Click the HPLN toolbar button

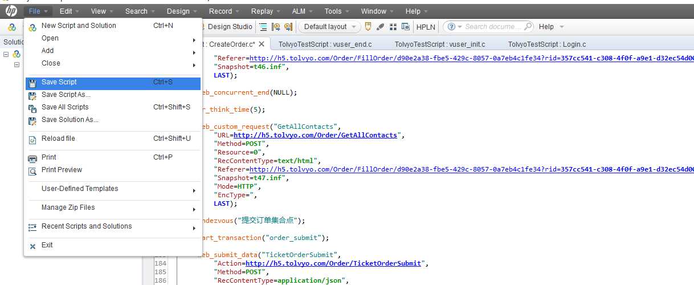point(426,27)
